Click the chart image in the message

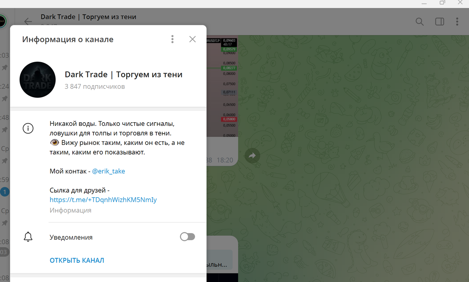pyautogui.click(x=222, y=86)
